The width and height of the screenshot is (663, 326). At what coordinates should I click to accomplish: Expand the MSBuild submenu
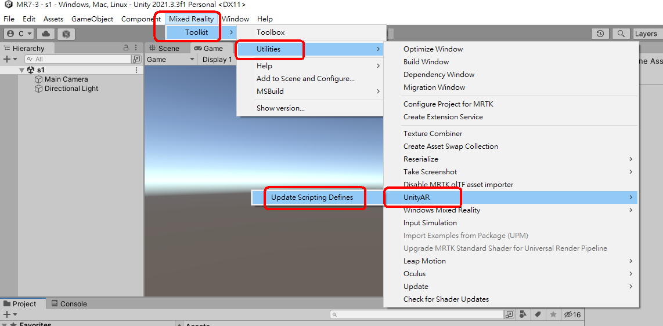point(311,91)
